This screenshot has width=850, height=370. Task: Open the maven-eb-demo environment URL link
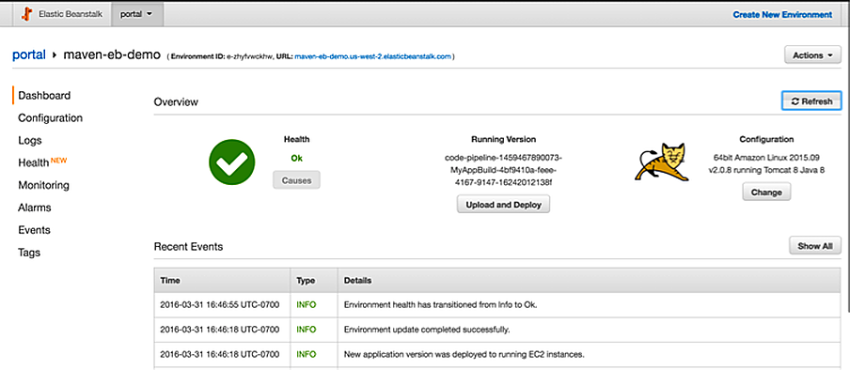pyautogui.click(x=372, y=56)
